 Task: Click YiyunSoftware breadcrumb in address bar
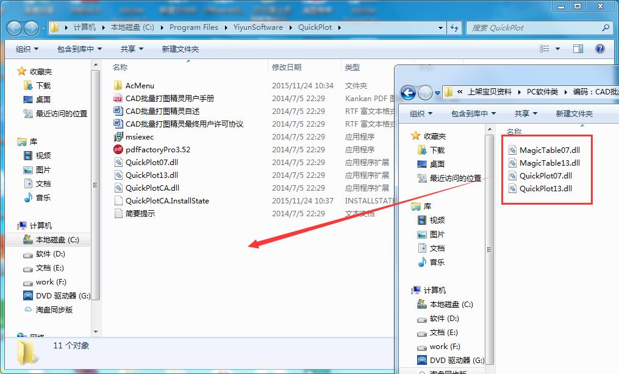pyautogui.click(x=258, y=27)
